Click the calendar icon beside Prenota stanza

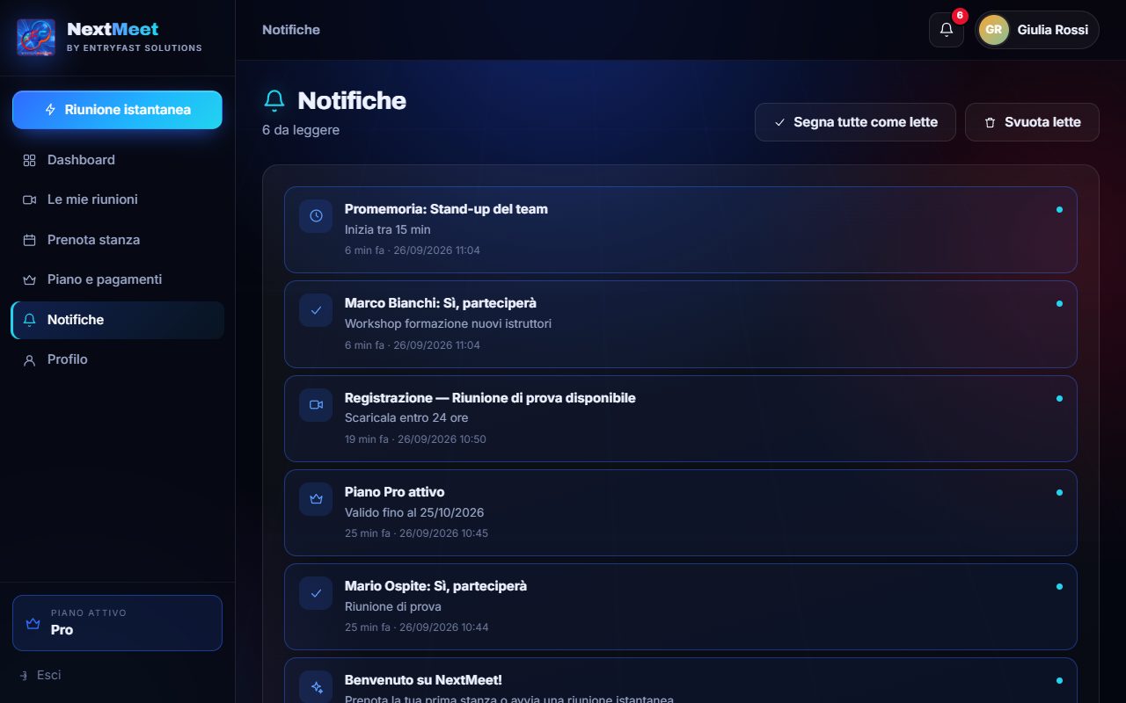click(29, 240)
